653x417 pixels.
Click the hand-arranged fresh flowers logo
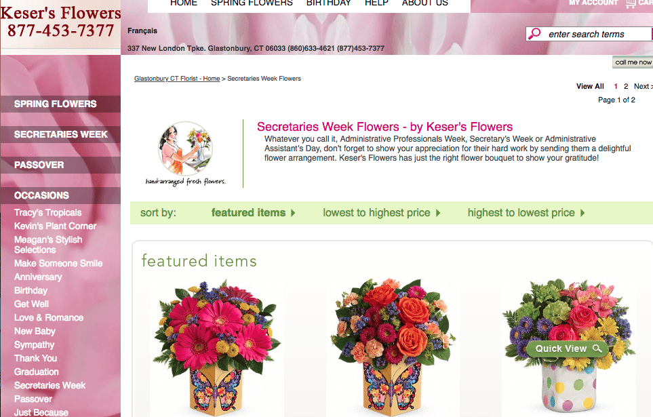[x=186, y=154]
